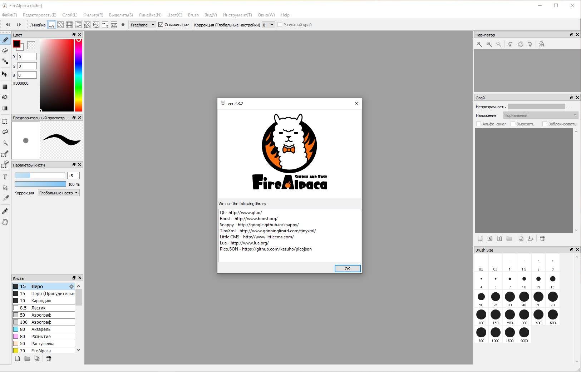Screen dimensions: 581x372
Task: Turn snap ruler off
Action: (51, 25)
